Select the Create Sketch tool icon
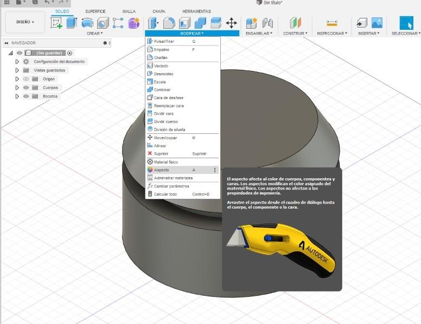This screenshot has height=324, width=421. click(56, 23)
